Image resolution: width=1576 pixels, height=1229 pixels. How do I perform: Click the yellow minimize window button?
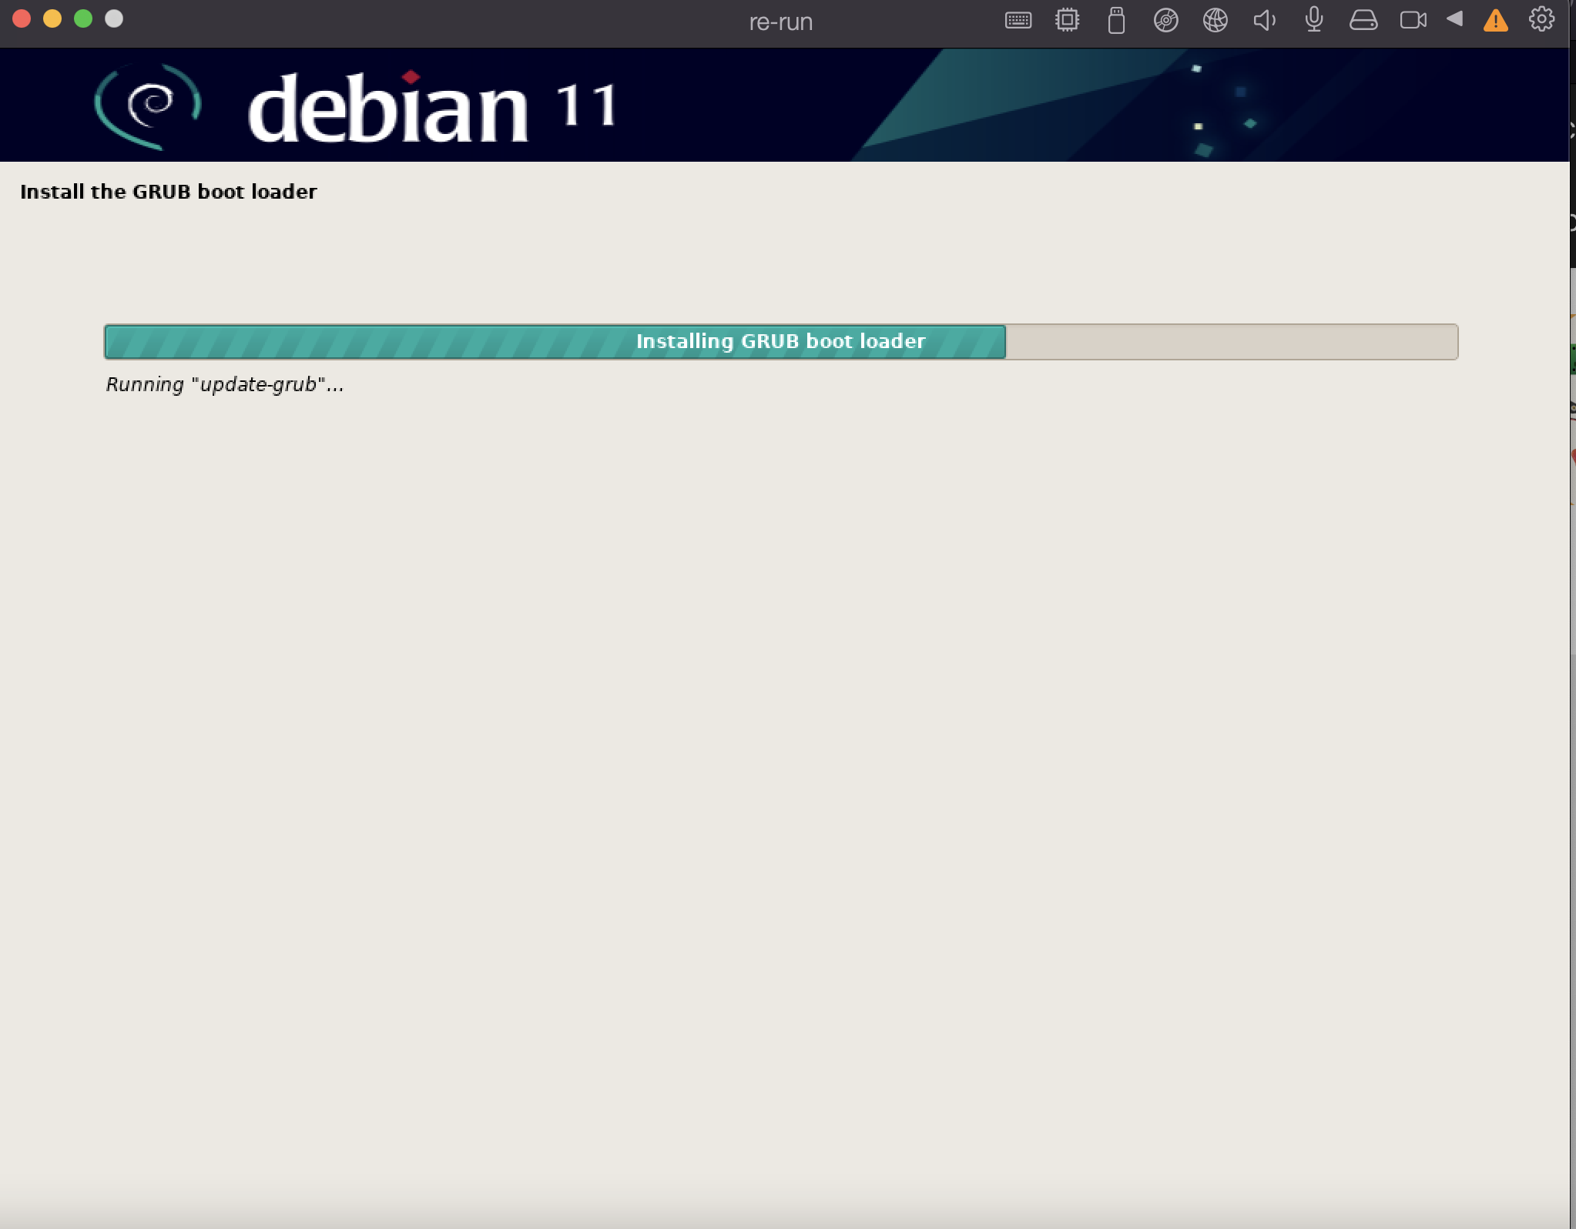(52, 19)
